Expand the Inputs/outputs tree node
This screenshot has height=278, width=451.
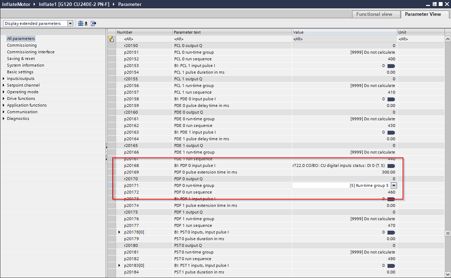click(x=4, y=79)
